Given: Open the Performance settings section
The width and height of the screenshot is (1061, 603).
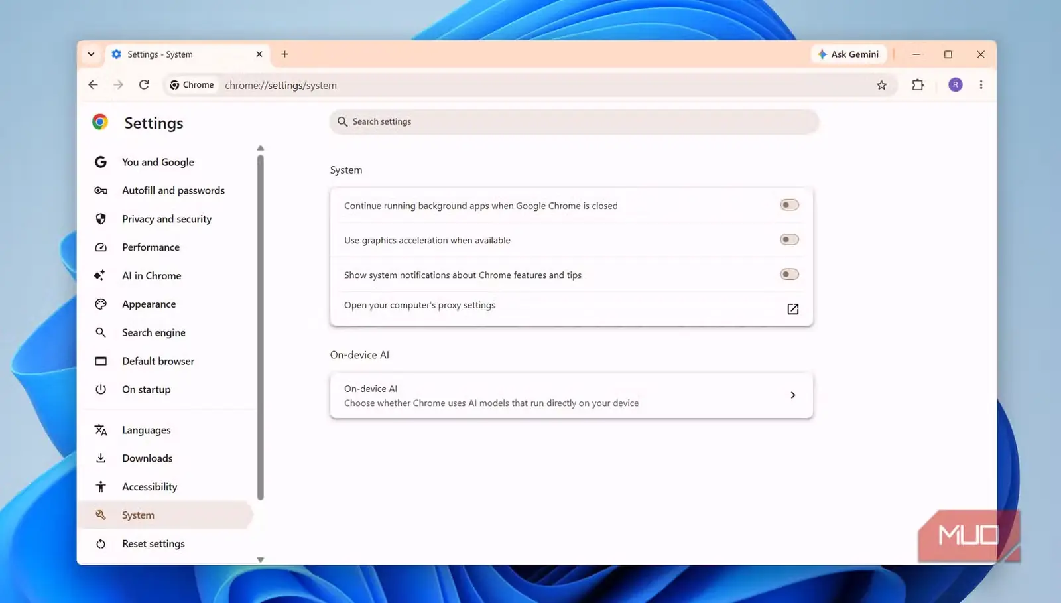Looking at the screenshot, I should [x=151, y=247].
